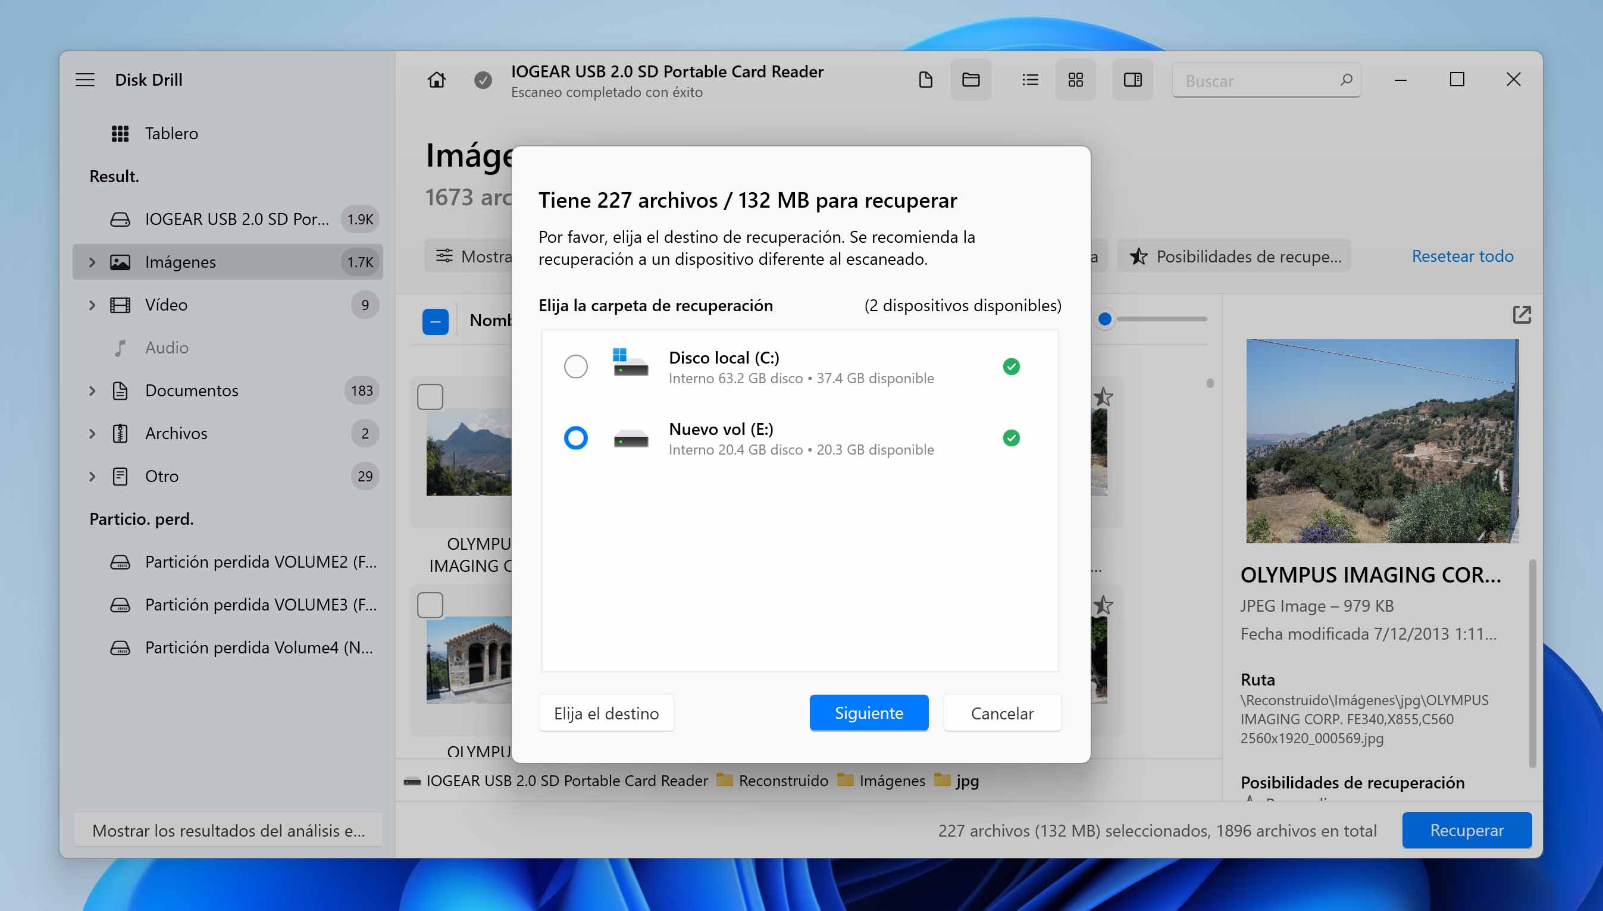Open Tablero in sidebar
1603x911 pixels.
click(228, 133)
